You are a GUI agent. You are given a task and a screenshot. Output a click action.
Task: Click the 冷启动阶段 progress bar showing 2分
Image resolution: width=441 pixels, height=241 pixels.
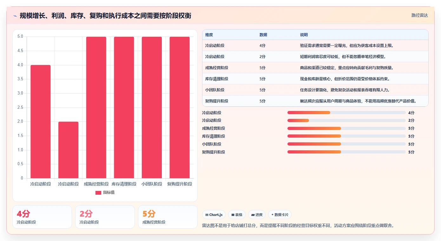pyautogui.click(x=346, y=120)
